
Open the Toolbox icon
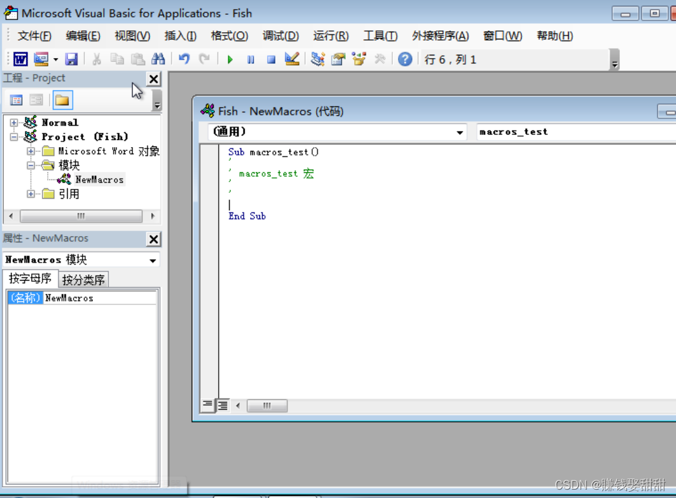pos(380,59)
